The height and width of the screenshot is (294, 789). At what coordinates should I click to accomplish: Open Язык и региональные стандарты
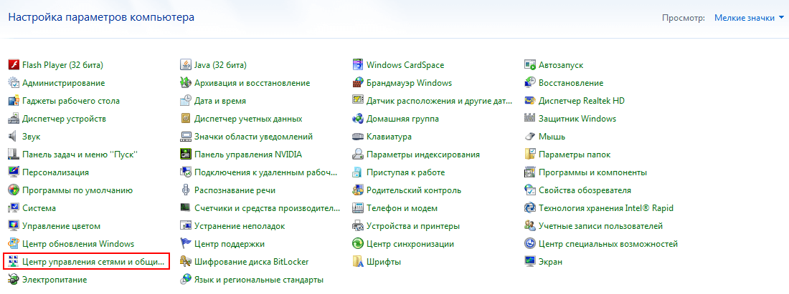tap(258, 280)
